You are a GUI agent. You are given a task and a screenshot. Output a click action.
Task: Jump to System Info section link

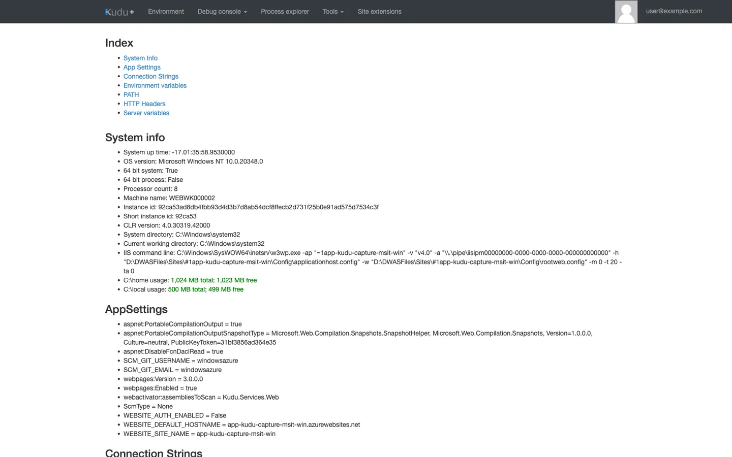tap(140, 58)
